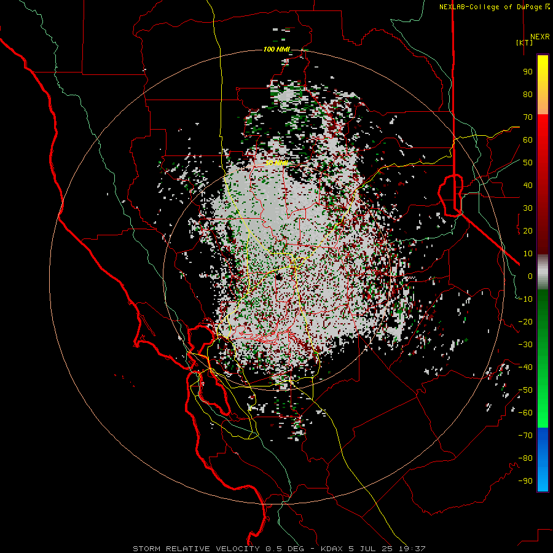
Task: Click the -10 value on velocity scale
Action: coord(525,299)
